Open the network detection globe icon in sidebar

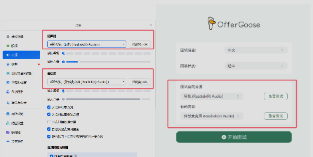pyautogui.click(x=8, y=114)
